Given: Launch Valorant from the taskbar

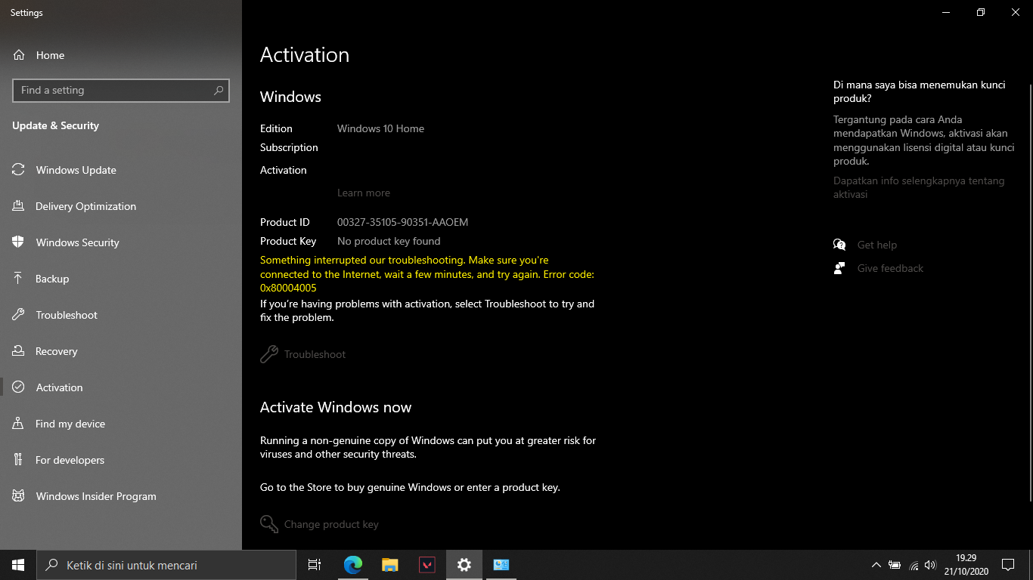Looking at the screenshot, I should (427, 564).
